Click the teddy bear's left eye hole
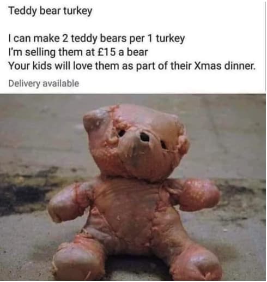The width and height of the screenshot is (267, 282). coord(121,133)
